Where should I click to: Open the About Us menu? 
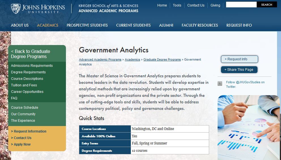tap(20, 25)
